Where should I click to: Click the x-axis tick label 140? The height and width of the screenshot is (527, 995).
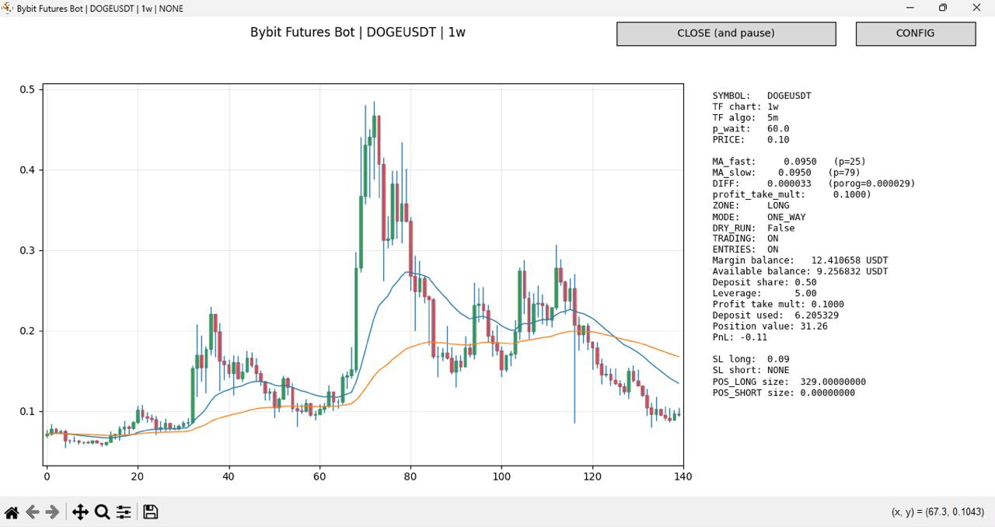coord(683,476)
